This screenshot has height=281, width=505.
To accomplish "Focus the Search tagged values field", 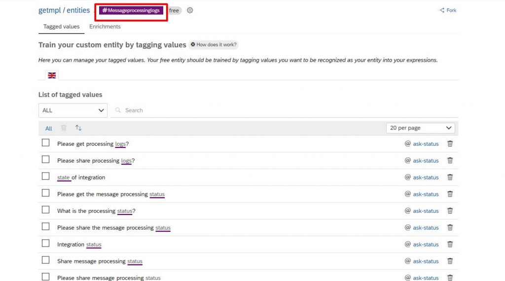I will coord(285,110).
